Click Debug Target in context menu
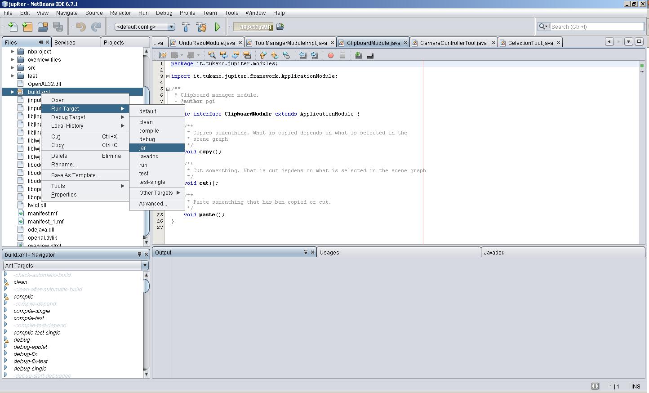The width and height of the screenshot is (649, 393). [x=85, y=117]
